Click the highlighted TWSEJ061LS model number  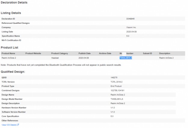(126, 58)
